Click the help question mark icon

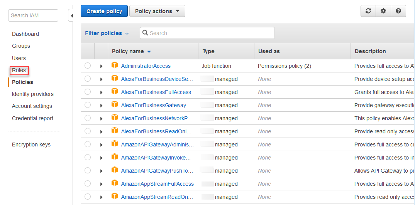coord(398,11)
